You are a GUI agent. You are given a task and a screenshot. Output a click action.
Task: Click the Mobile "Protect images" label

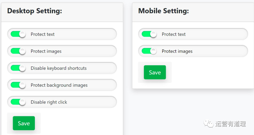tap(177, 51)
